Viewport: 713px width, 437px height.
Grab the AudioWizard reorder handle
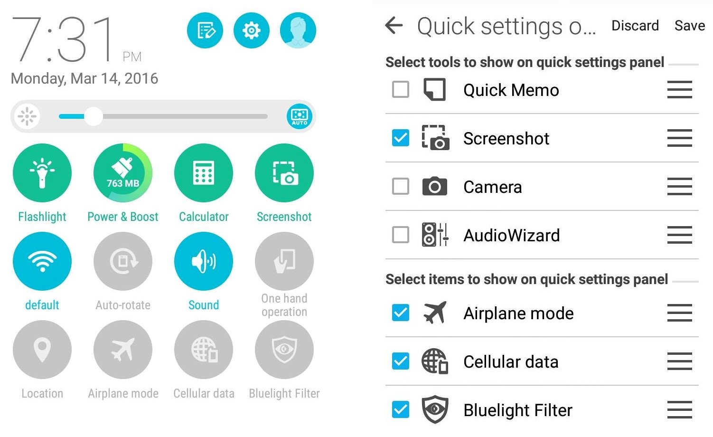(x=680, y=235)
